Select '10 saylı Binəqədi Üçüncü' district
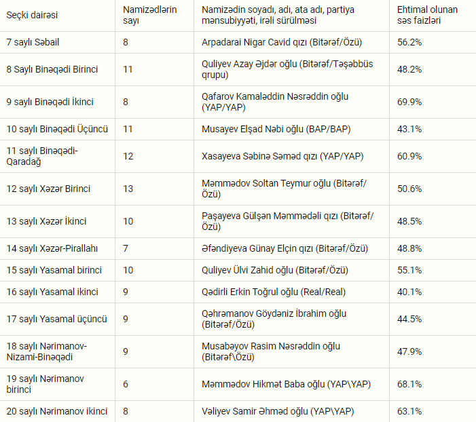The image size is (476, 422). (57, 129)
